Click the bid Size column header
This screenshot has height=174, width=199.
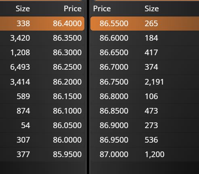click(x=23, y=9)
